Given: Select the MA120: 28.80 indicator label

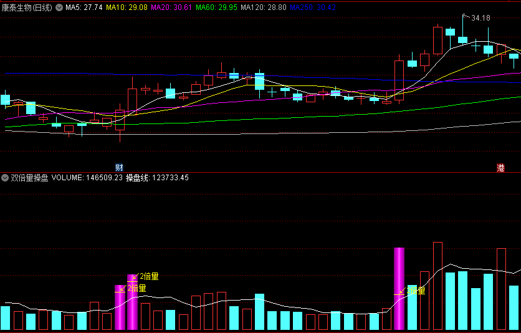Looking at the screenshot, I should 264,7.
